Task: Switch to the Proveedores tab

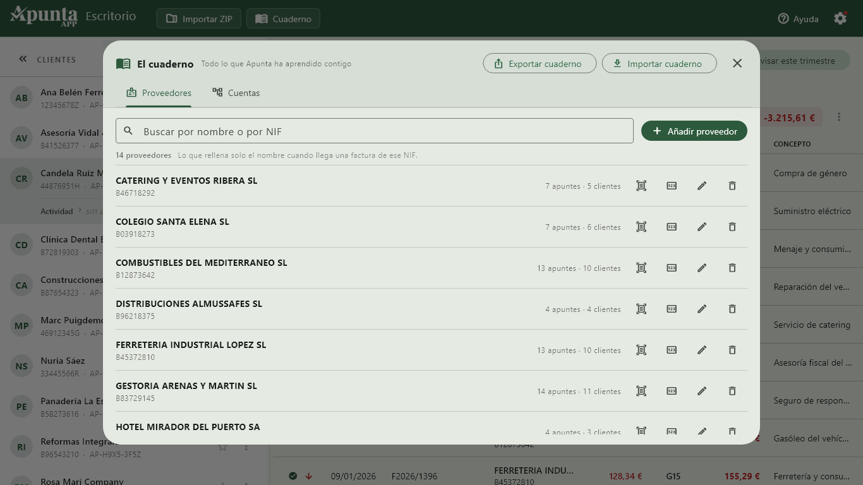Action: [x=159, y=93]
